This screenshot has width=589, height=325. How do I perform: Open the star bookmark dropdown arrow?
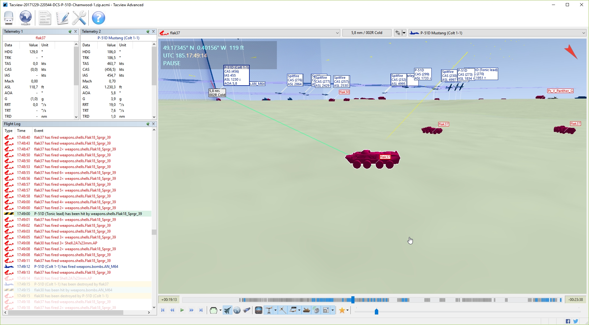point(348,310)
